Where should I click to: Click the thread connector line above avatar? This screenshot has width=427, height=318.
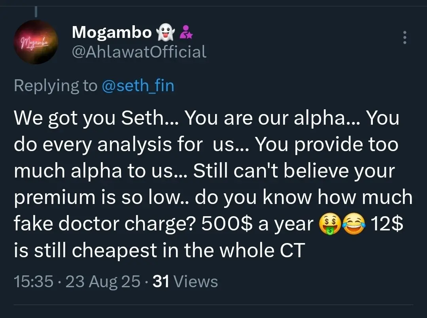36,11
